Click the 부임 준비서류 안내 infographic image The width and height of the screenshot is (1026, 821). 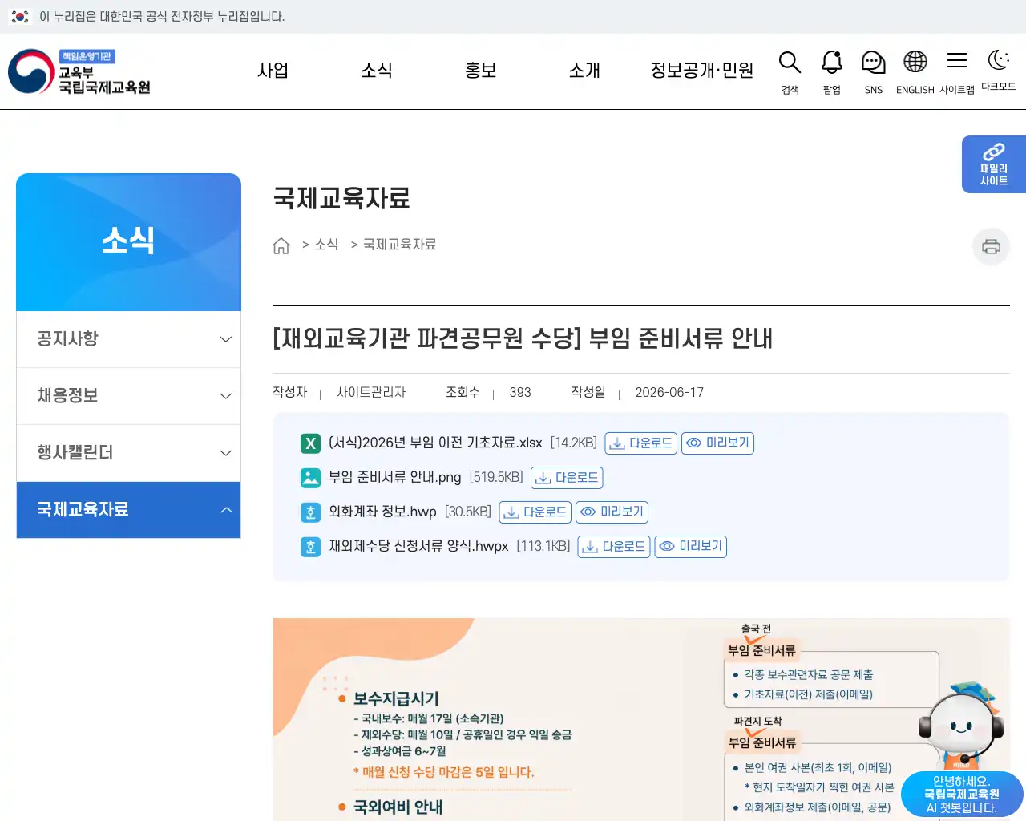[640, 719]
